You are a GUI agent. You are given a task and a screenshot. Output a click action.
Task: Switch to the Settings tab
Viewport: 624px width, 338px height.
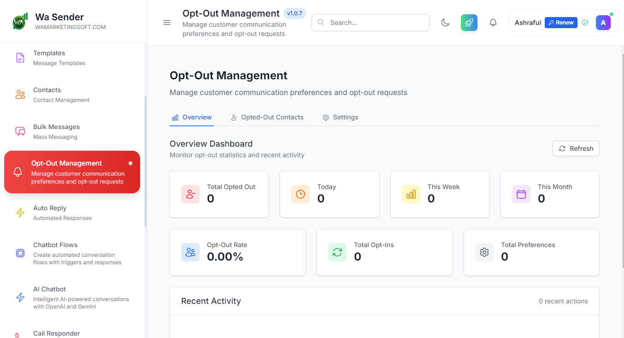pyautogui.click(x=341, y=117)
